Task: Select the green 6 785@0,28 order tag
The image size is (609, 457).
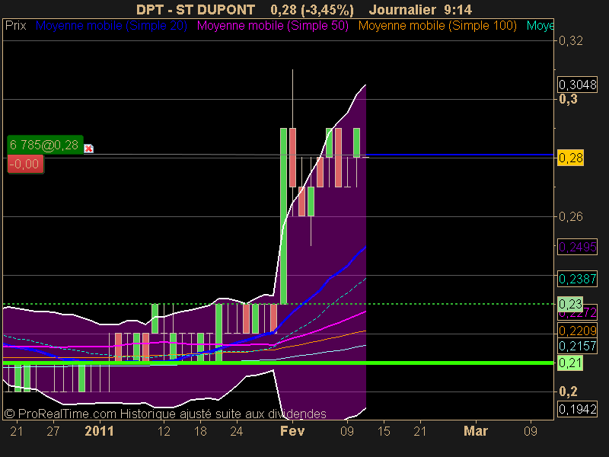Action: coord(45,145)
